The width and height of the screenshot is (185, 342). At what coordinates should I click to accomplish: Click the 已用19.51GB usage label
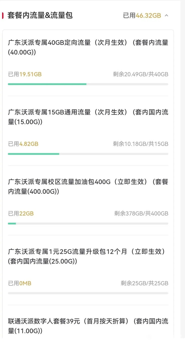click(25, 74)
